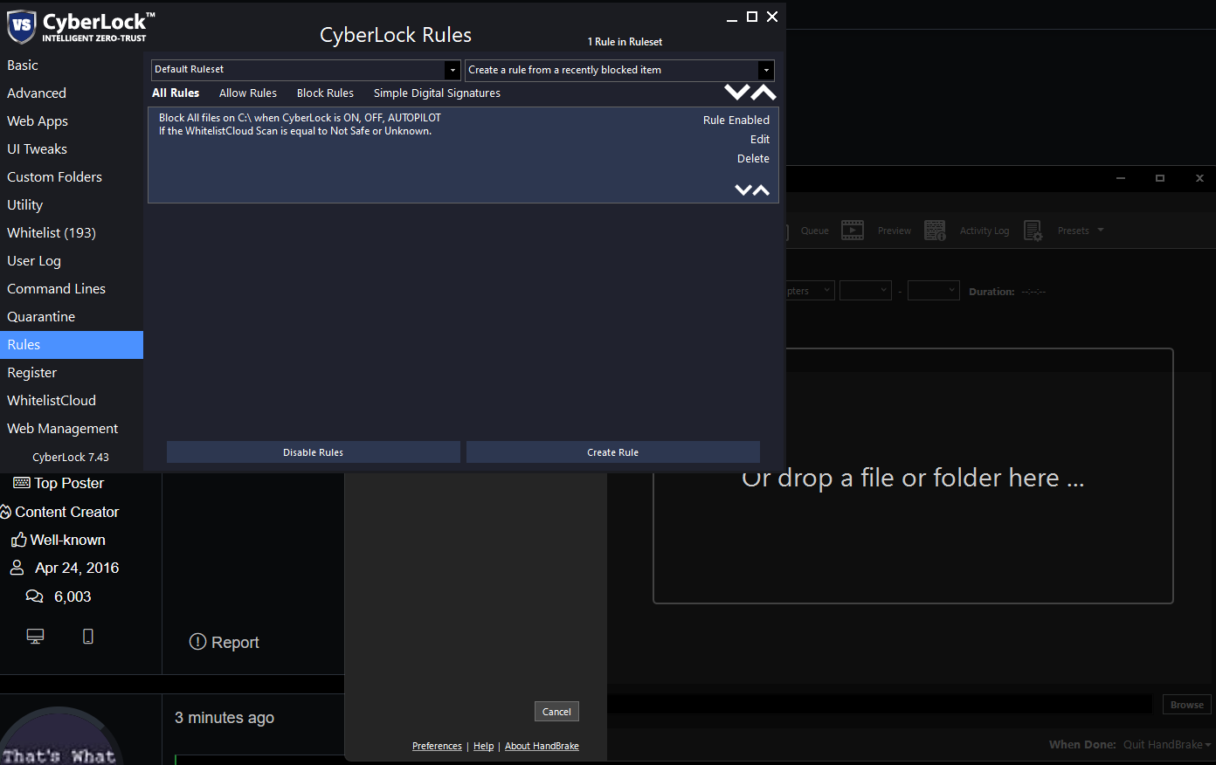Open Whitelist (193) in sidebar
The width and height of the screenshot is (1216, 765).
tap(72, 232)
